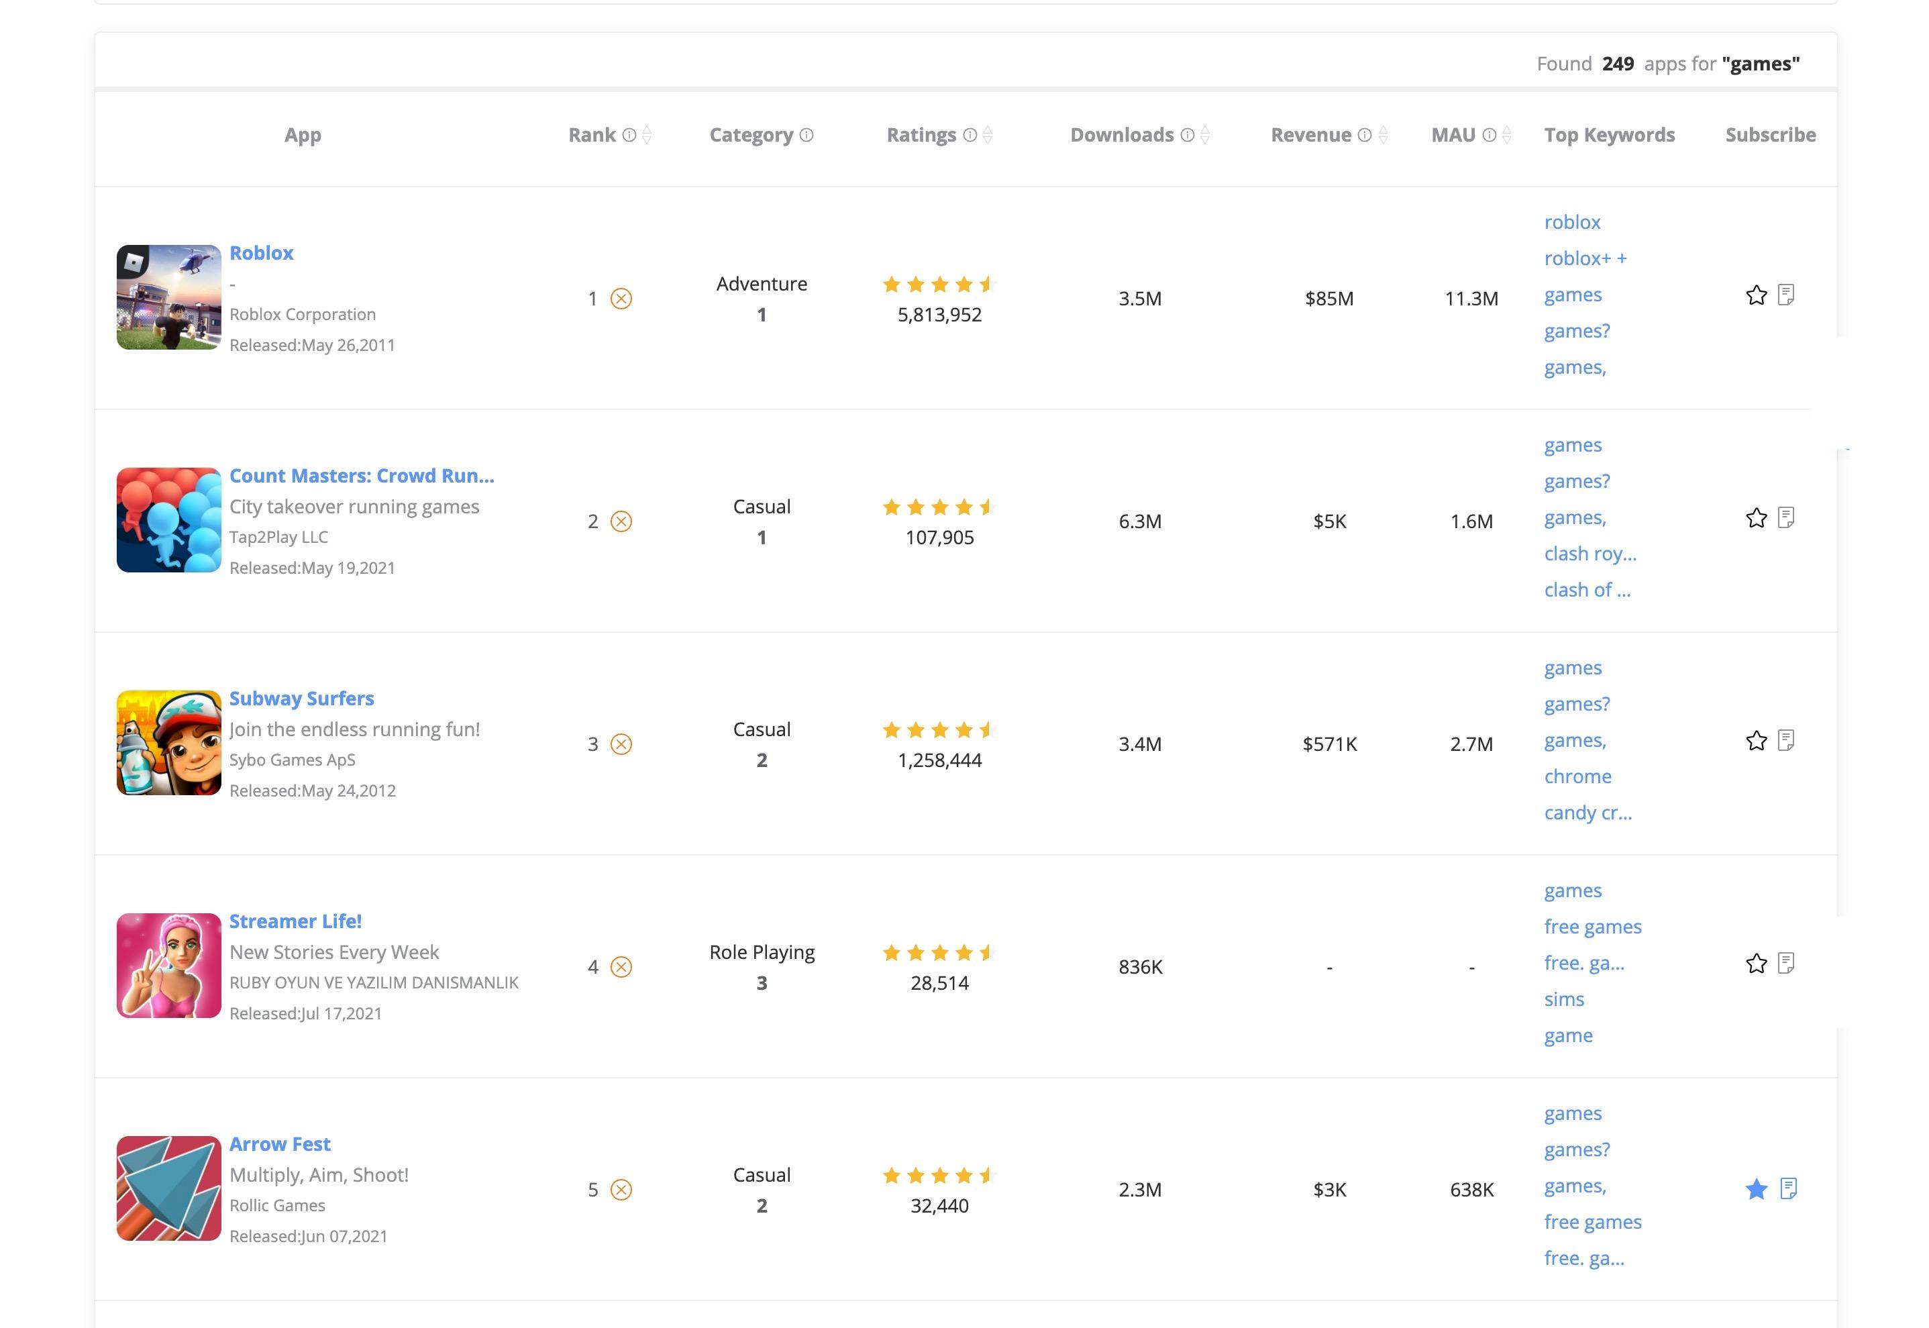This screenshot has height=1328, width=1929.
Task: Open the 'roblox+ +' keyword link
Action: point(1585,258)
